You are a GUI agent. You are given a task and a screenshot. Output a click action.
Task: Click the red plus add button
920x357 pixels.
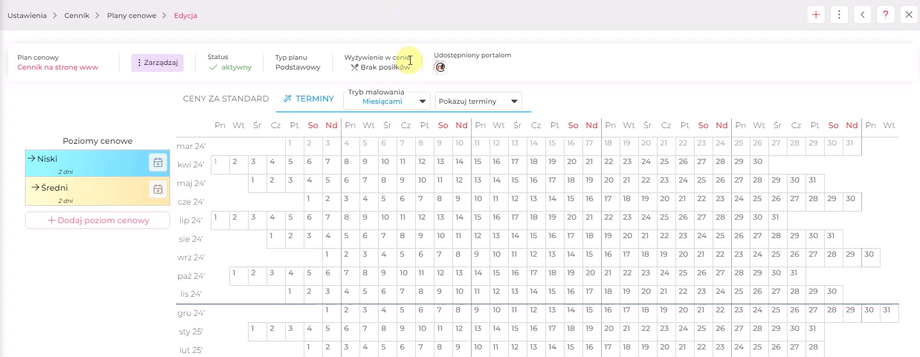pos(816,14)
